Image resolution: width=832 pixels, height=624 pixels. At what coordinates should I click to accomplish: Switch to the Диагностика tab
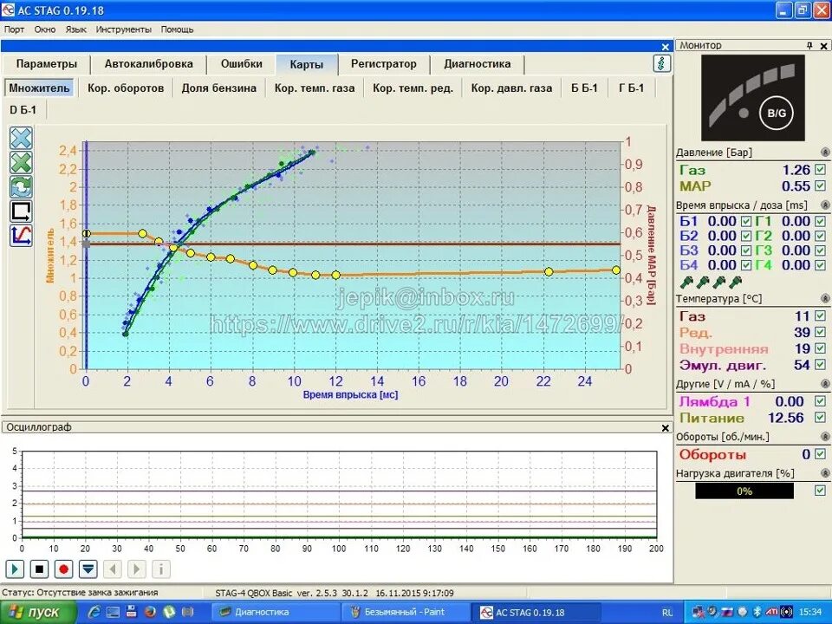(478, 64)
